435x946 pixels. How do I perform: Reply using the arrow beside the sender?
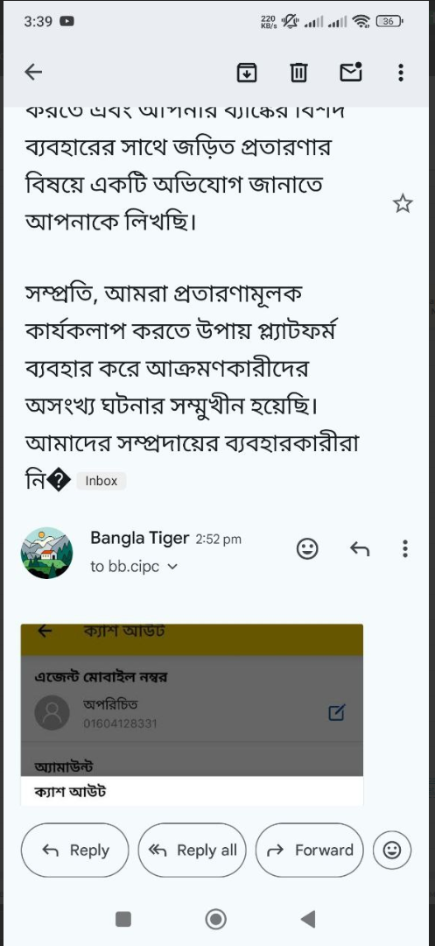360,549
